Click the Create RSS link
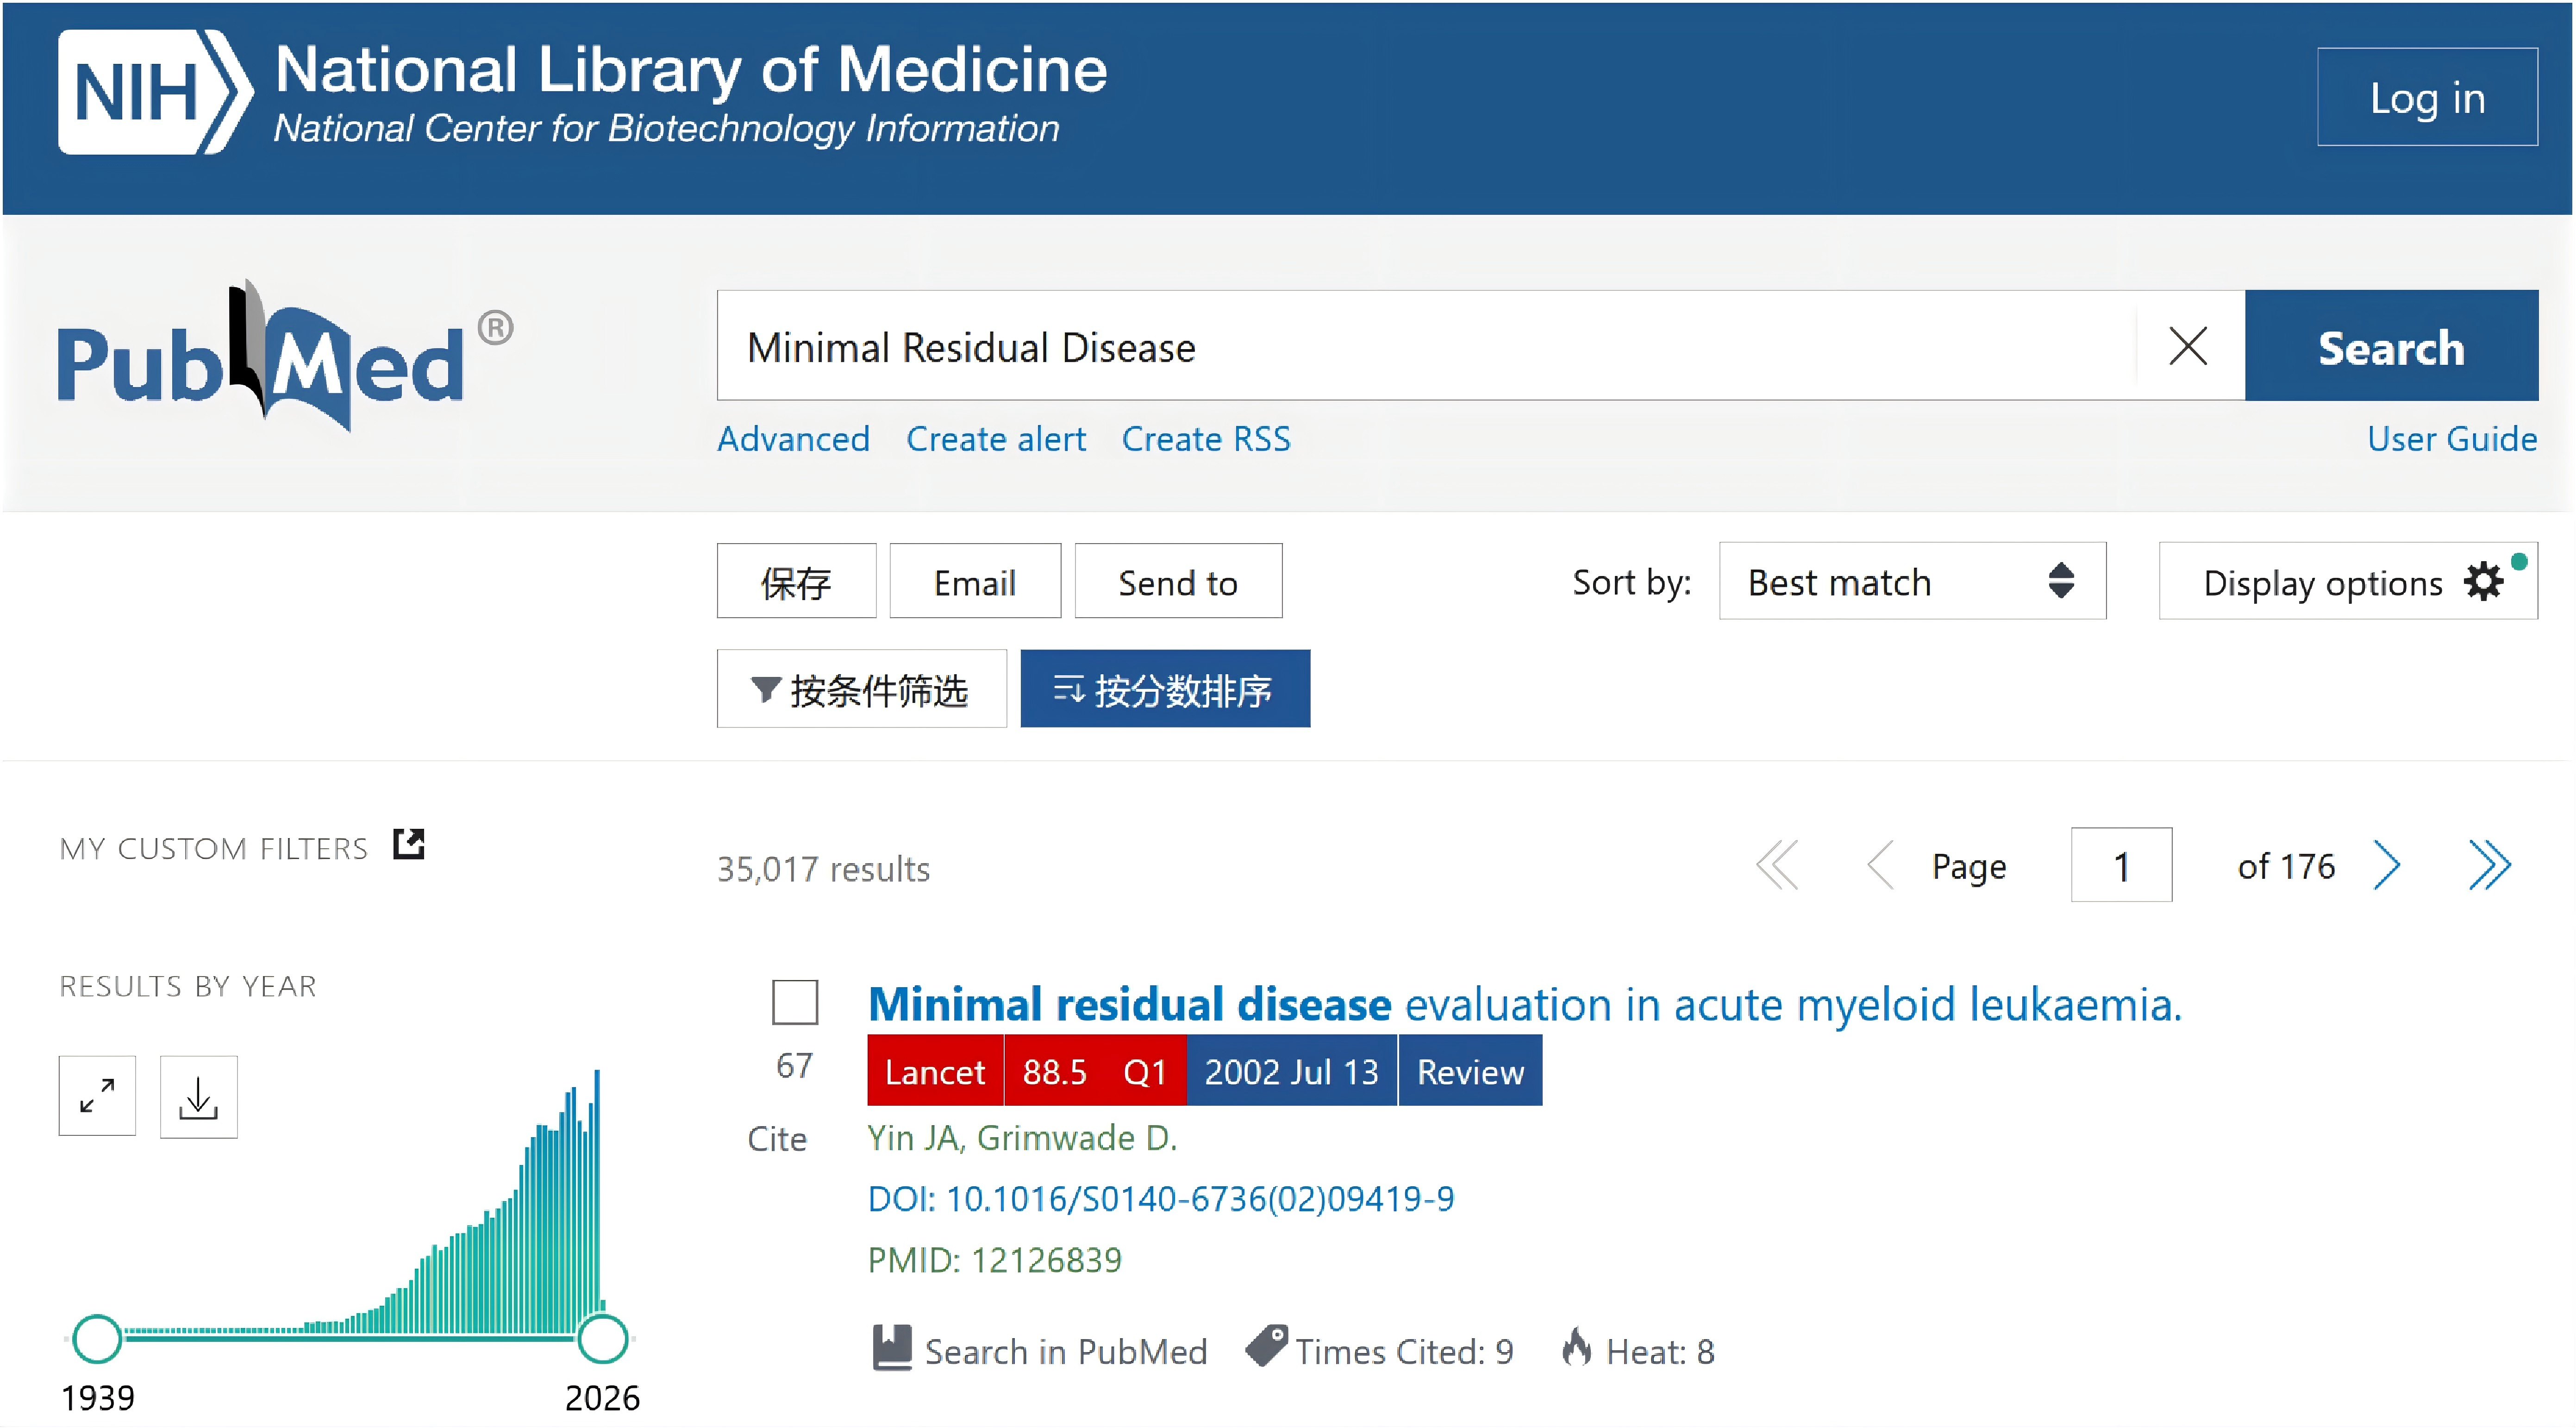2576x1428 pixels. point(1205,439)
